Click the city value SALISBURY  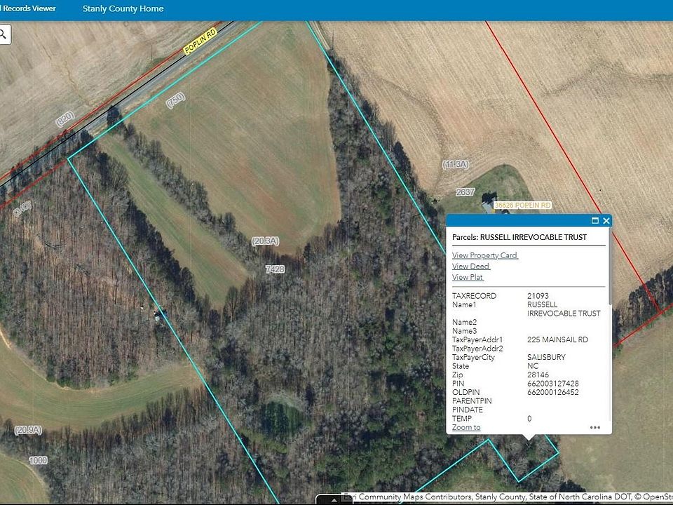(546, 357)
